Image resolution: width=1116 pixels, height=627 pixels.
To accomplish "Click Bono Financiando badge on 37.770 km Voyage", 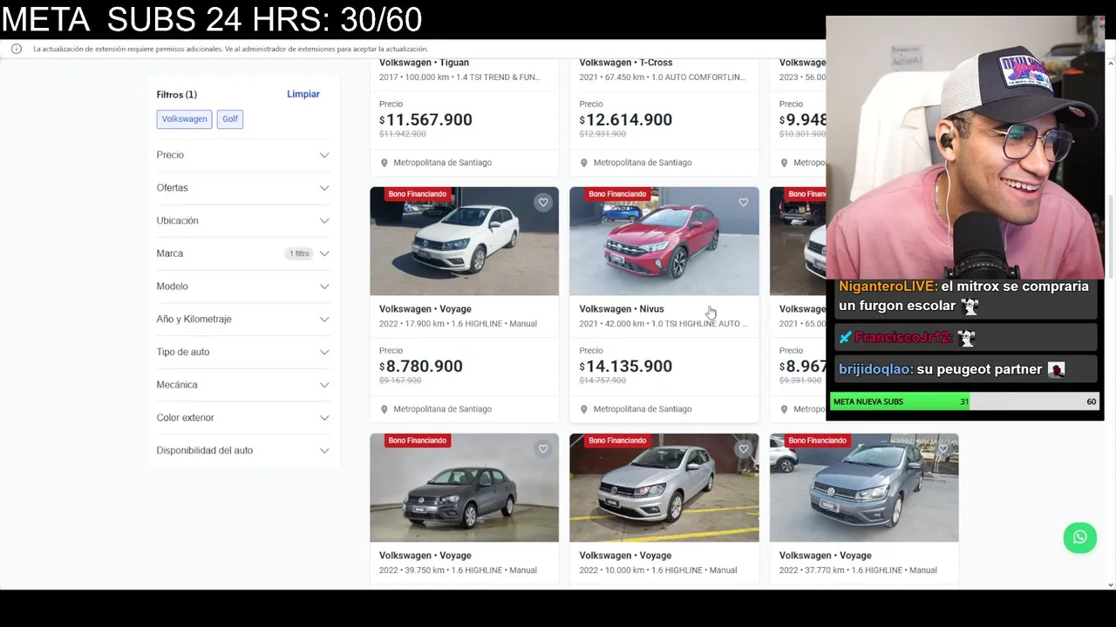I will click(817, 441).
